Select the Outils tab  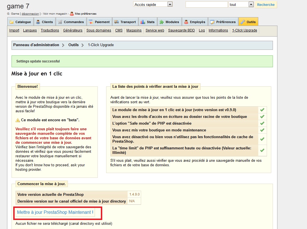[x=248, y=22]
